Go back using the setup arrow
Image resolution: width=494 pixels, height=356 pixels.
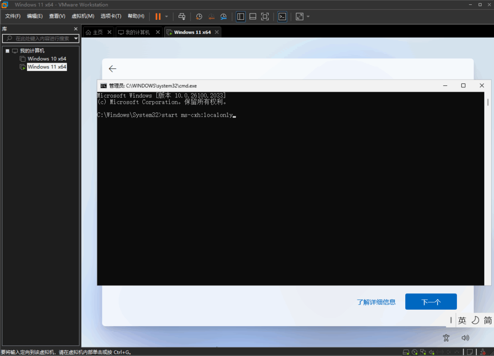point(112,68)
